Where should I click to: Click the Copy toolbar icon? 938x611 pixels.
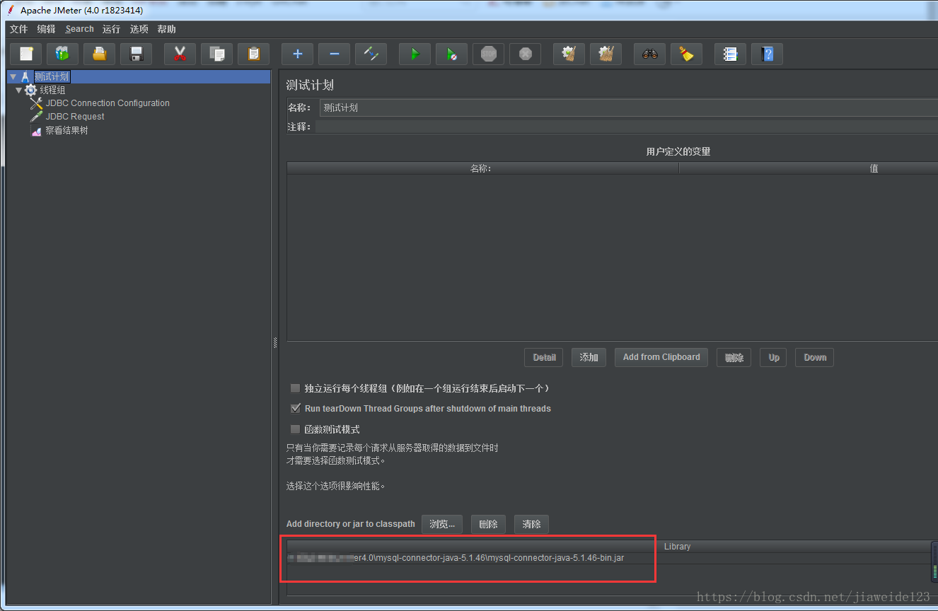(x=217, y=54)
